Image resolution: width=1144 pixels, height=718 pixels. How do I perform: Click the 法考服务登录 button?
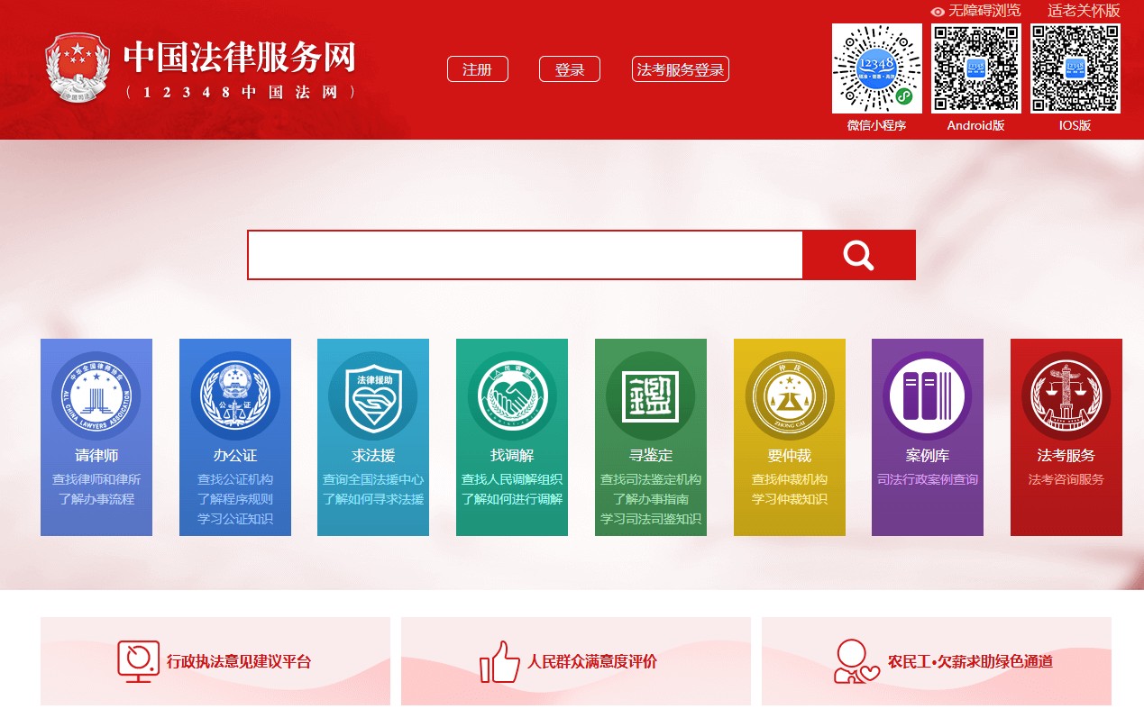pyautogui.click(x=681, y=69)
